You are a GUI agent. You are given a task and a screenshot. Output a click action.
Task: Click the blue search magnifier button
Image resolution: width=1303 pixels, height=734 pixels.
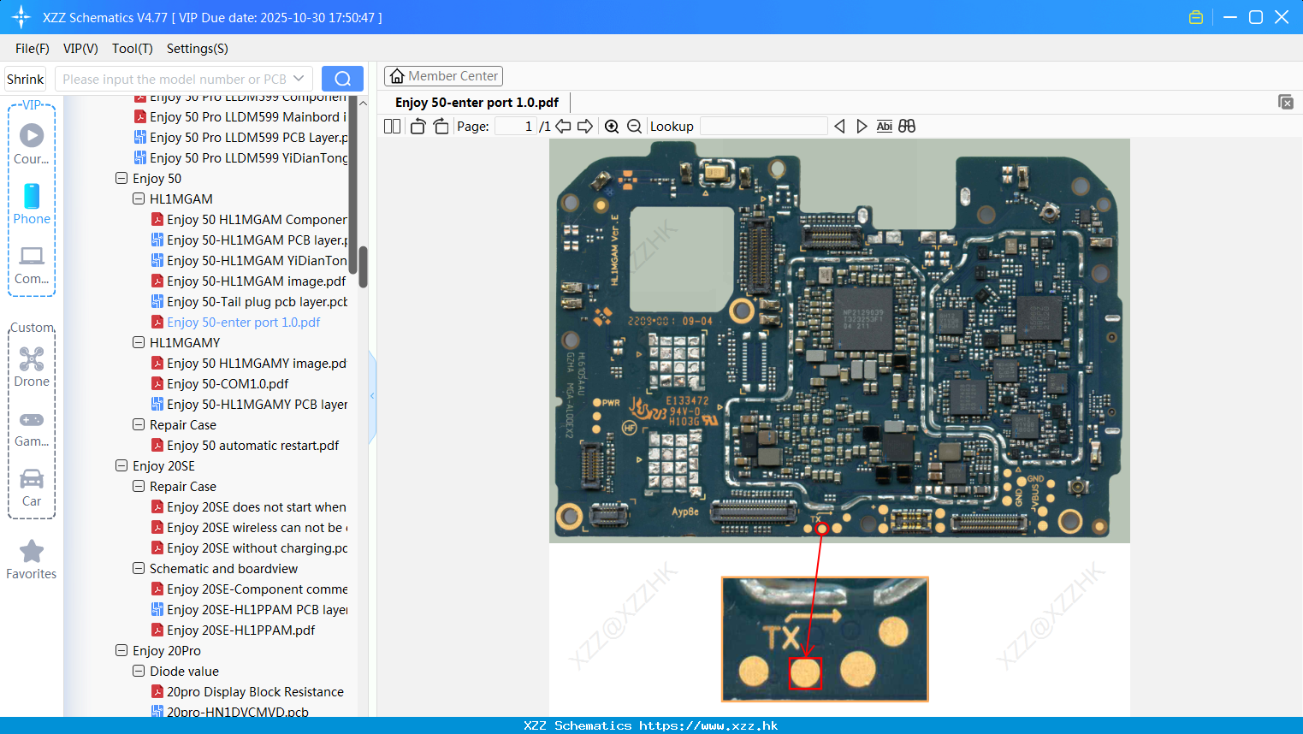342,79
